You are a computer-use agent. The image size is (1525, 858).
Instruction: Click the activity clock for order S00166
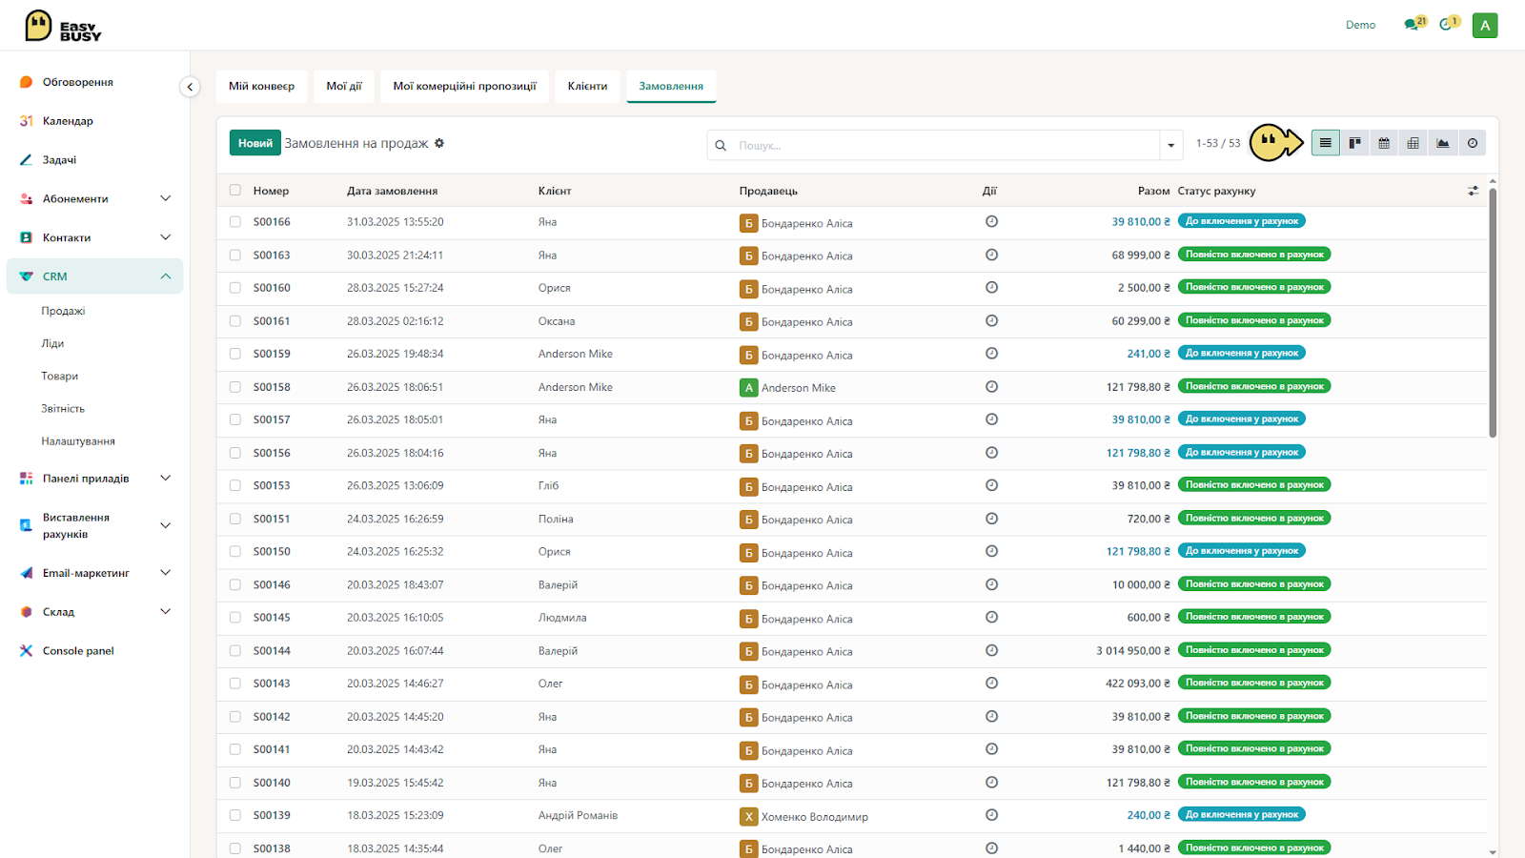pyautogui.click(x=991, y=221)
